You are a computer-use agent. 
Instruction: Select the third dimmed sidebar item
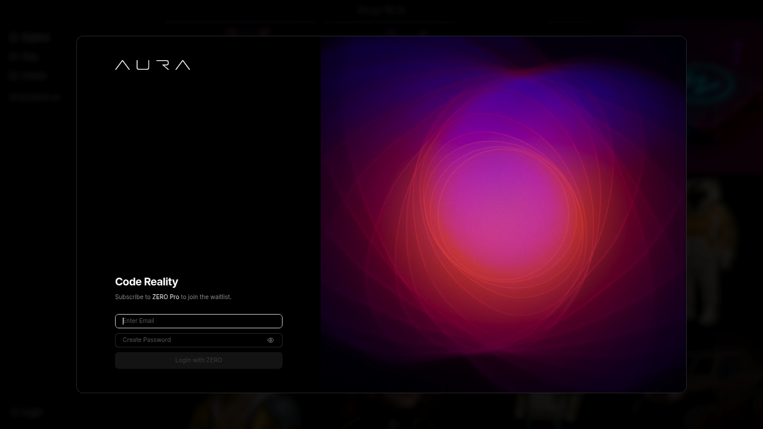point(28,76)
